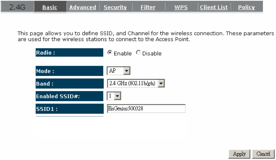Click the "Mode :" field label
The image size is (276, 160).
45,71
